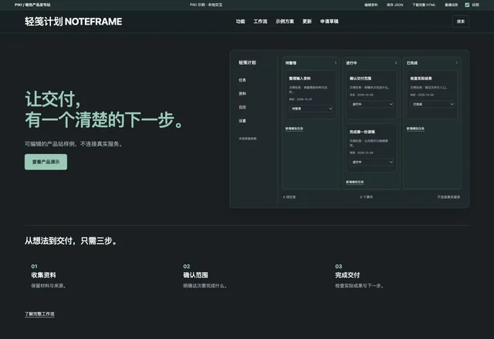The height and width of the screenshot is (339, 494).
Task: Open the 功能 nav item
Action: pyautogui.click(x=240, y=22)
